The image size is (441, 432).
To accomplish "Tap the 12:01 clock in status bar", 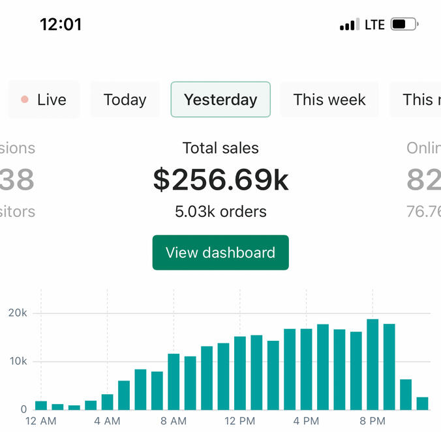I will coord(61,25).
